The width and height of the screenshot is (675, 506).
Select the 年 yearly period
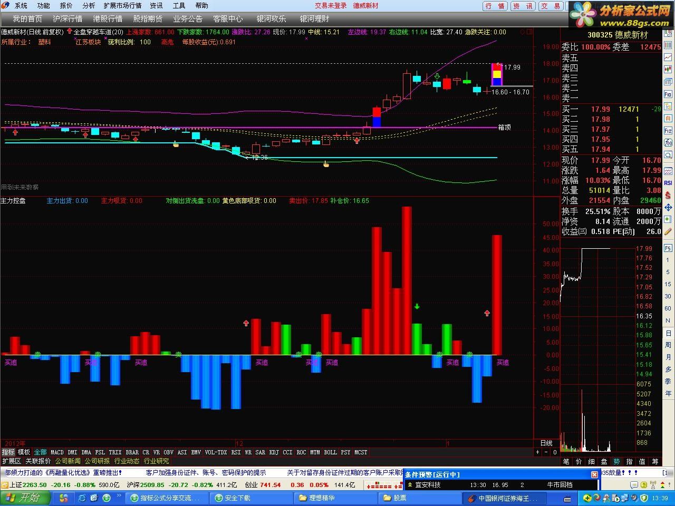tap(668, 394)
